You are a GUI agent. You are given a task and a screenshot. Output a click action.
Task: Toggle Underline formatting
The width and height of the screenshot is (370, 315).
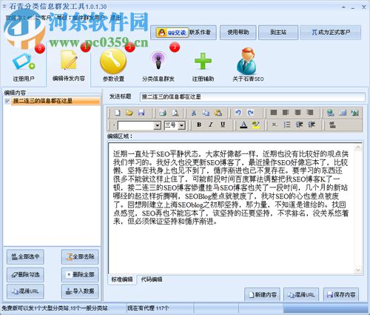pos(223,125)
